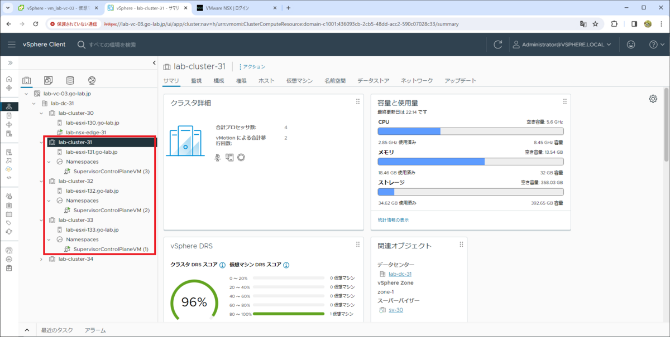This screenshot has width=670, height=337.
Task: Open the ネットワーク tab
Action: tap(417, 81)
